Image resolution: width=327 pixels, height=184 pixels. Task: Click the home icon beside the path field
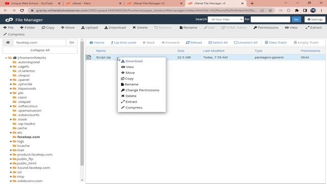coord(8,42)
